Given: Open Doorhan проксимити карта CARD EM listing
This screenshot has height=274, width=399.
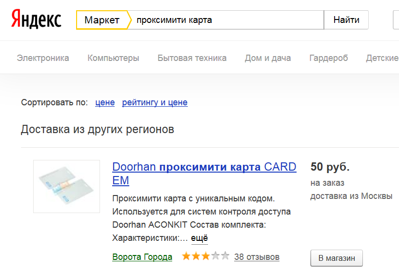Looking at the screenshot, I should (204, 174).
